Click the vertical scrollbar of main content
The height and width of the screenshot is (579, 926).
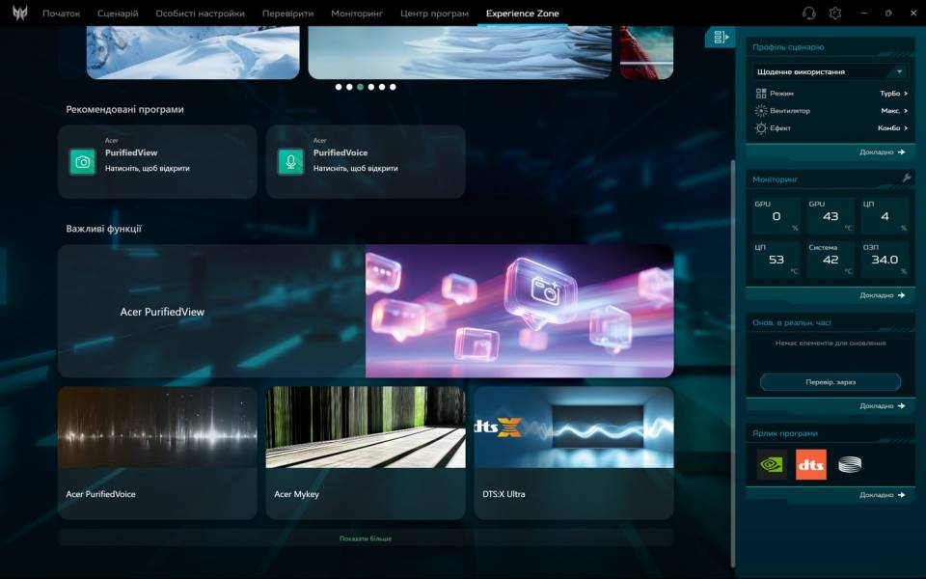tap(733, 364)
